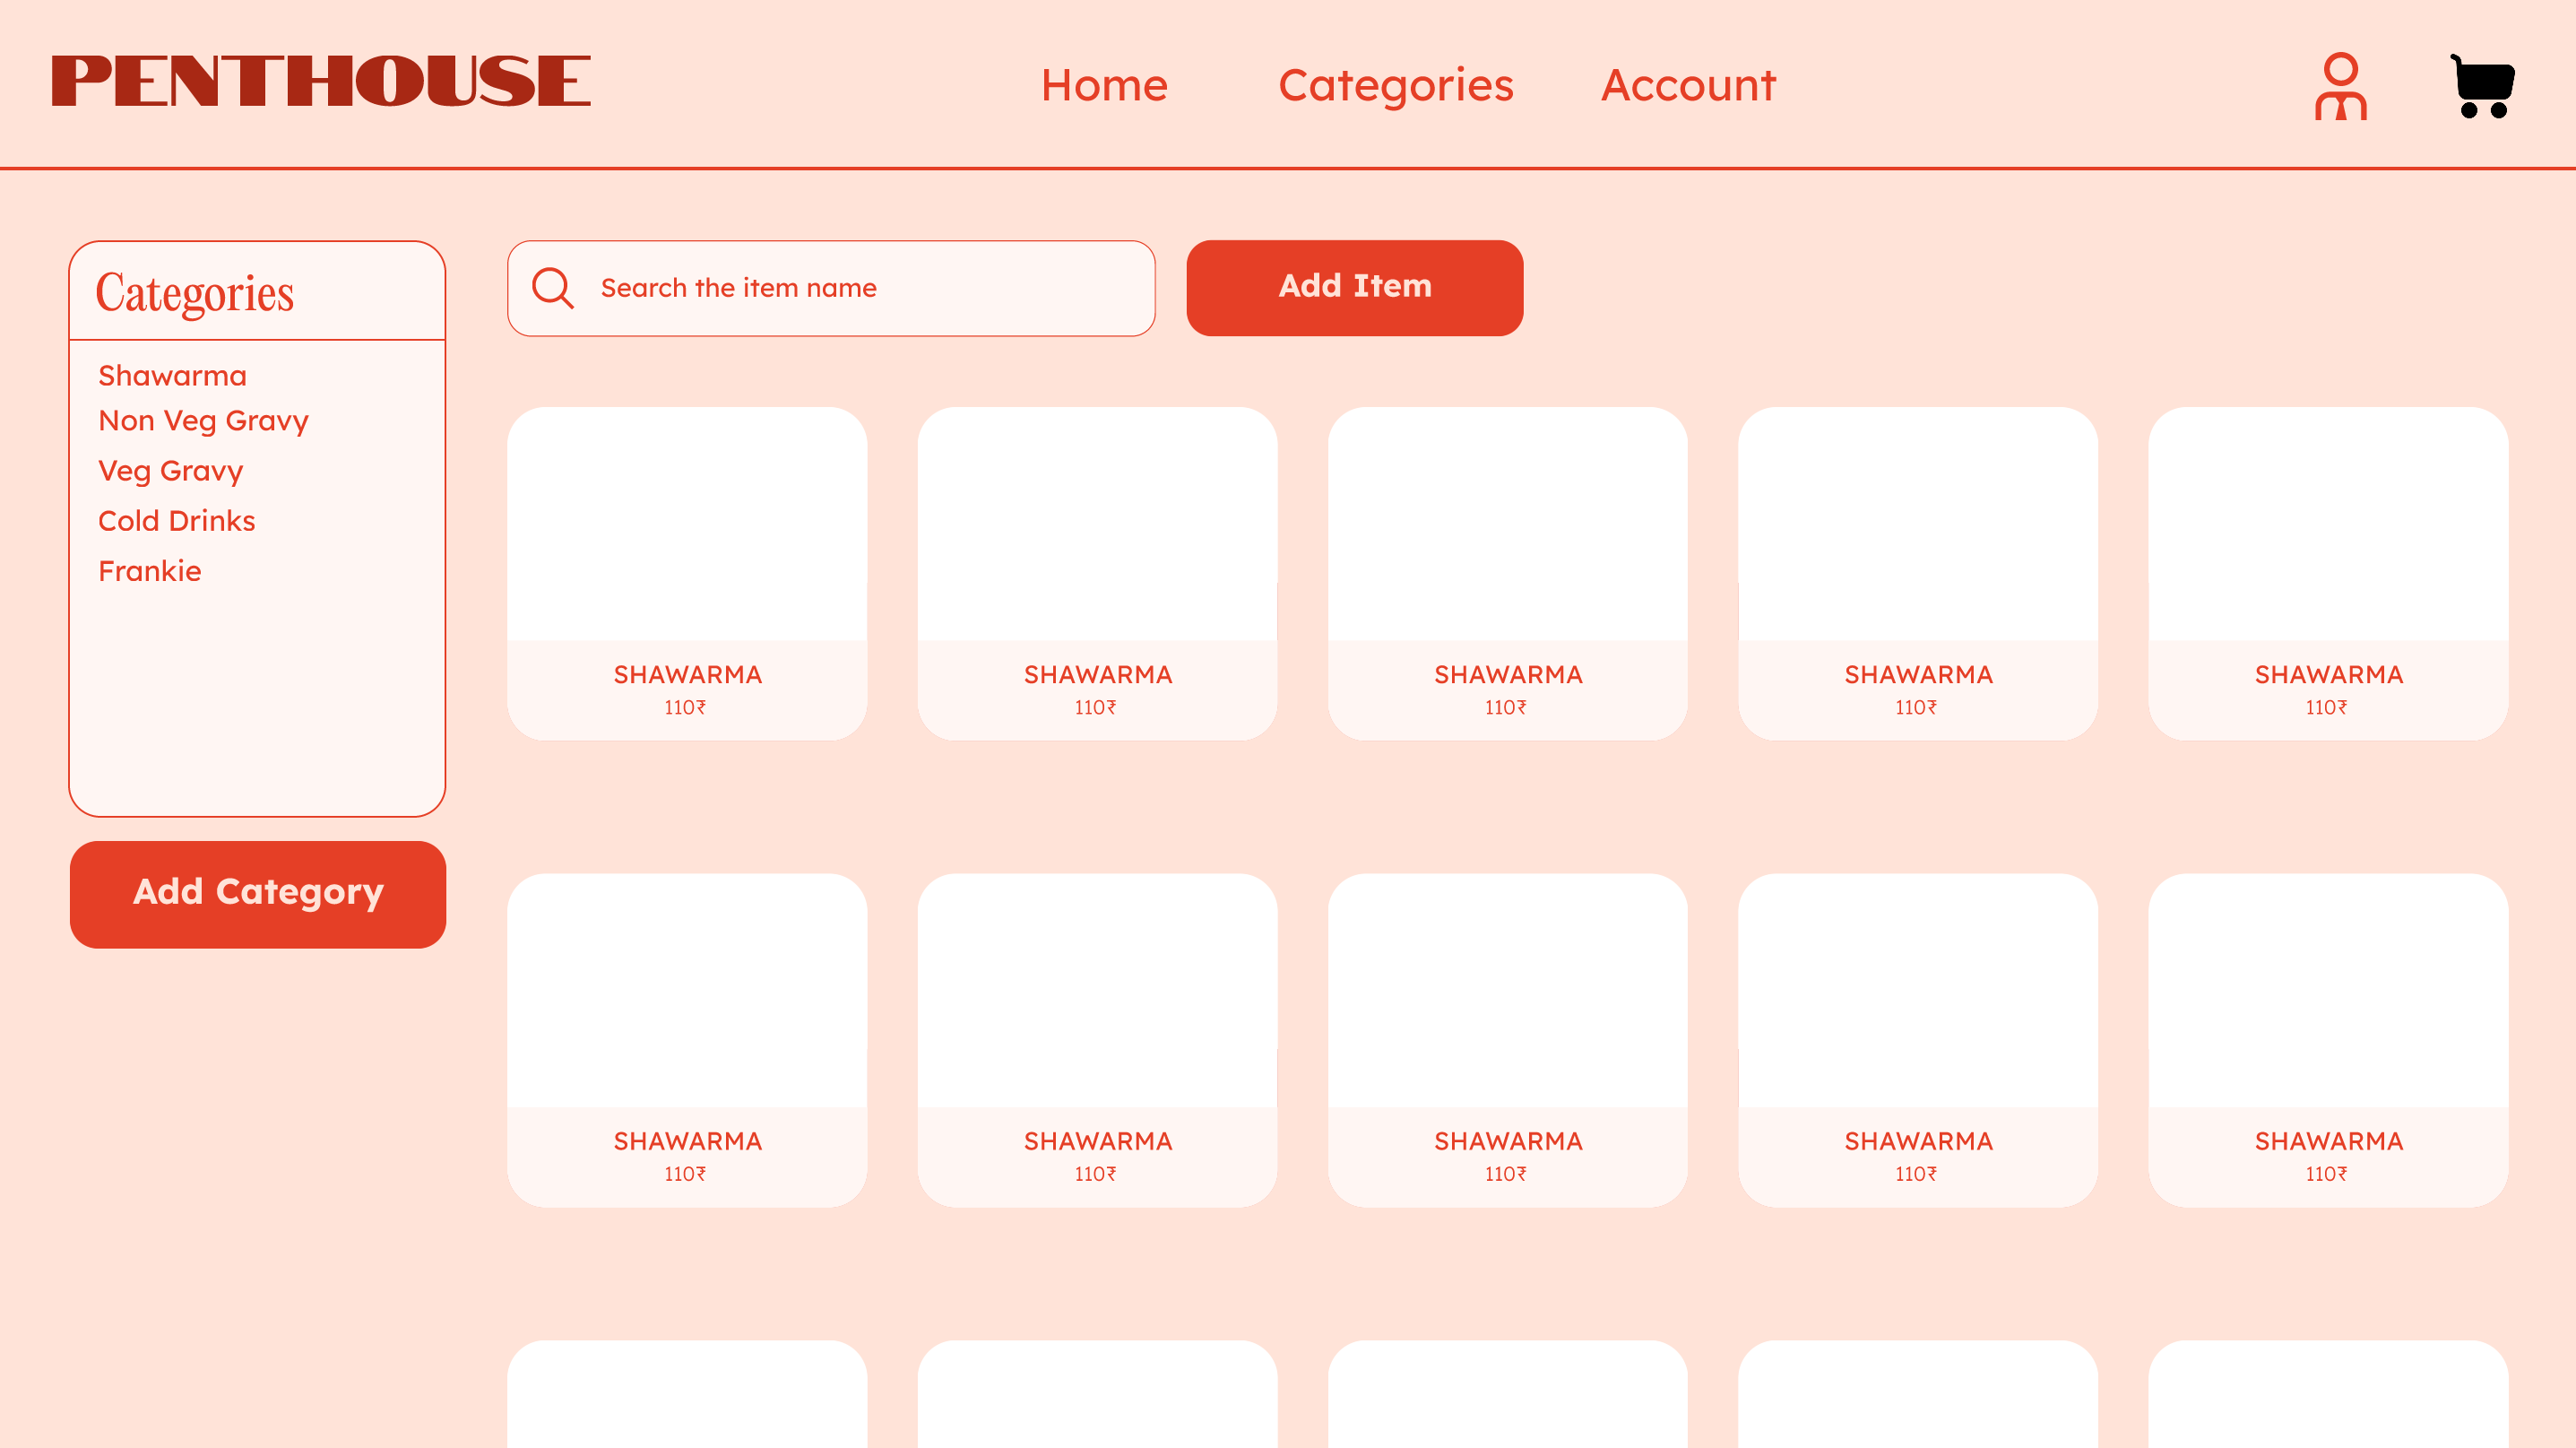Select the Frankie category
The image size is (2576, 1448).
coord(150,571)
